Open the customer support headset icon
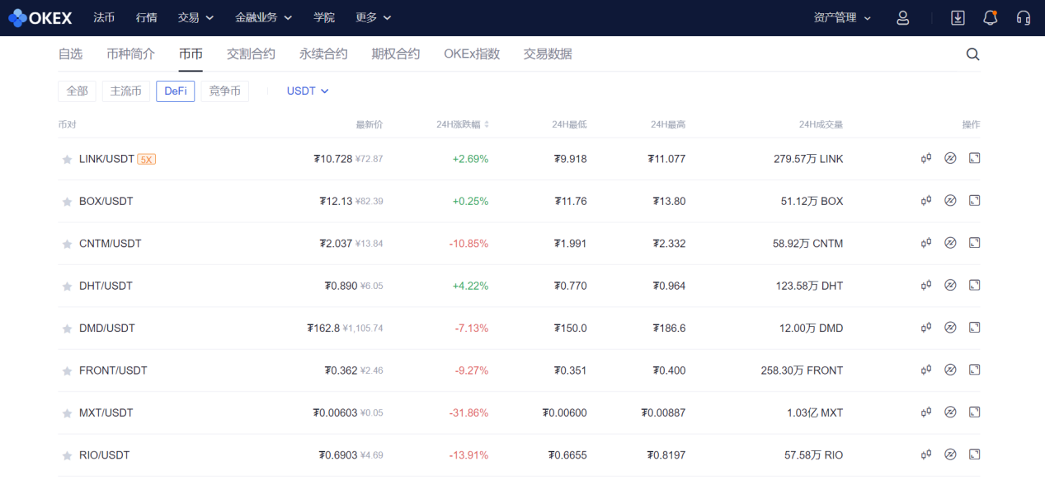The height and width of the screenshot is (480, 1045). click(1024, 17)
